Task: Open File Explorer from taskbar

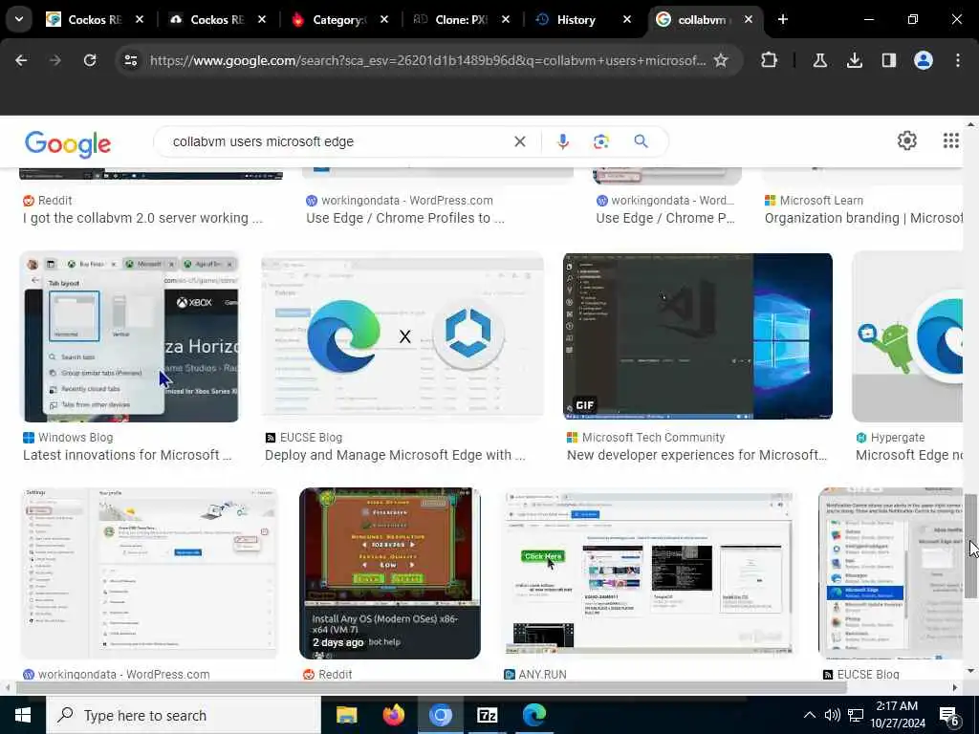Action: point(346,715)
